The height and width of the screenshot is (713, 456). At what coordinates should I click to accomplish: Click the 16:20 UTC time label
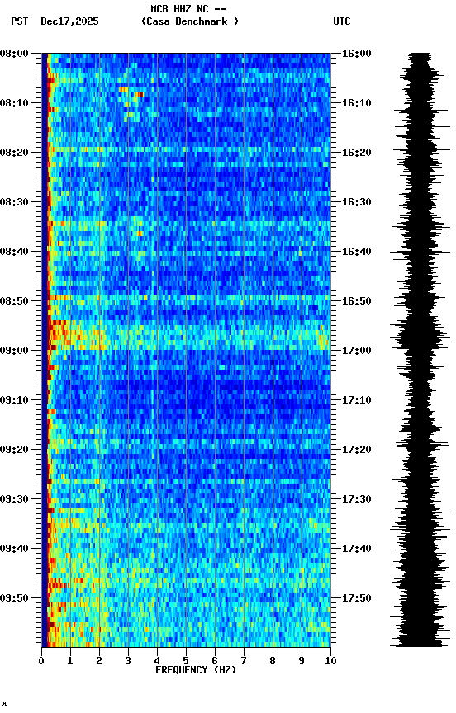pyautogui.click(x=357, y=153)
